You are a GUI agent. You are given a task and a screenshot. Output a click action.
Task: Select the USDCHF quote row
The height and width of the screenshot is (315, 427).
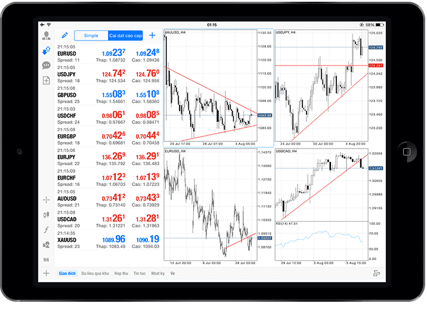coord(109,116)
